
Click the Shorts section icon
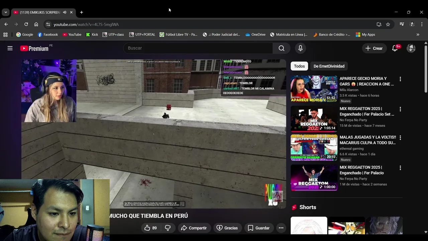[x=294, y=207]
